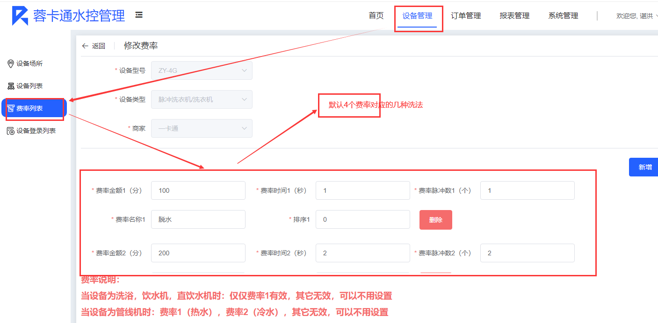Click the 费率金额1 input field
This screenshot has width=658, height=323.
pos(198,190)
